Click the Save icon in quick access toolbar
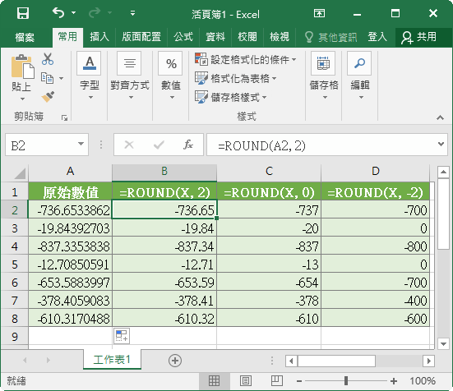Screen dimensions: 453x391 pyautogui.click(x=23, y=13)
